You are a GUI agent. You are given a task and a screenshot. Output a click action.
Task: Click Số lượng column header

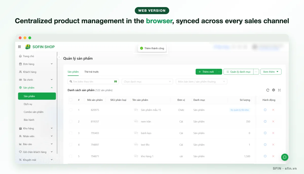point(245,100)
